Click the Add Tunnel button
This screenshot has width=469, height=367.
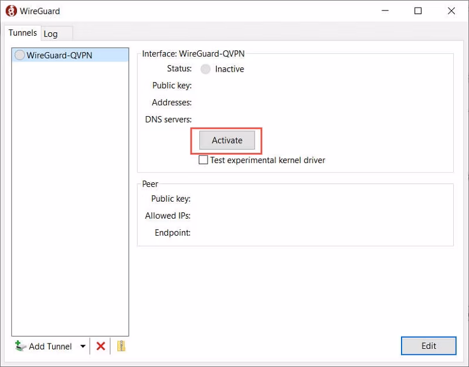[x=43, y=346]
